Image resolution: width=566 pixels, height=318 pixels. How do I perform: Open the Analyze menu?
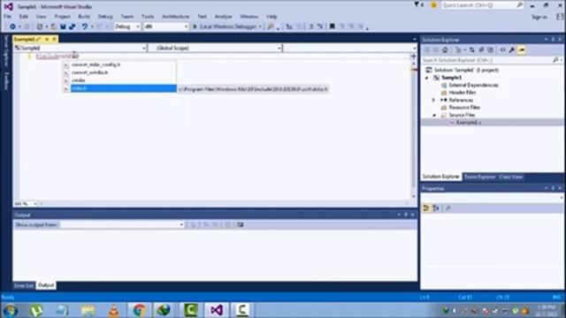pyautogui.click(x=223, y=17)
